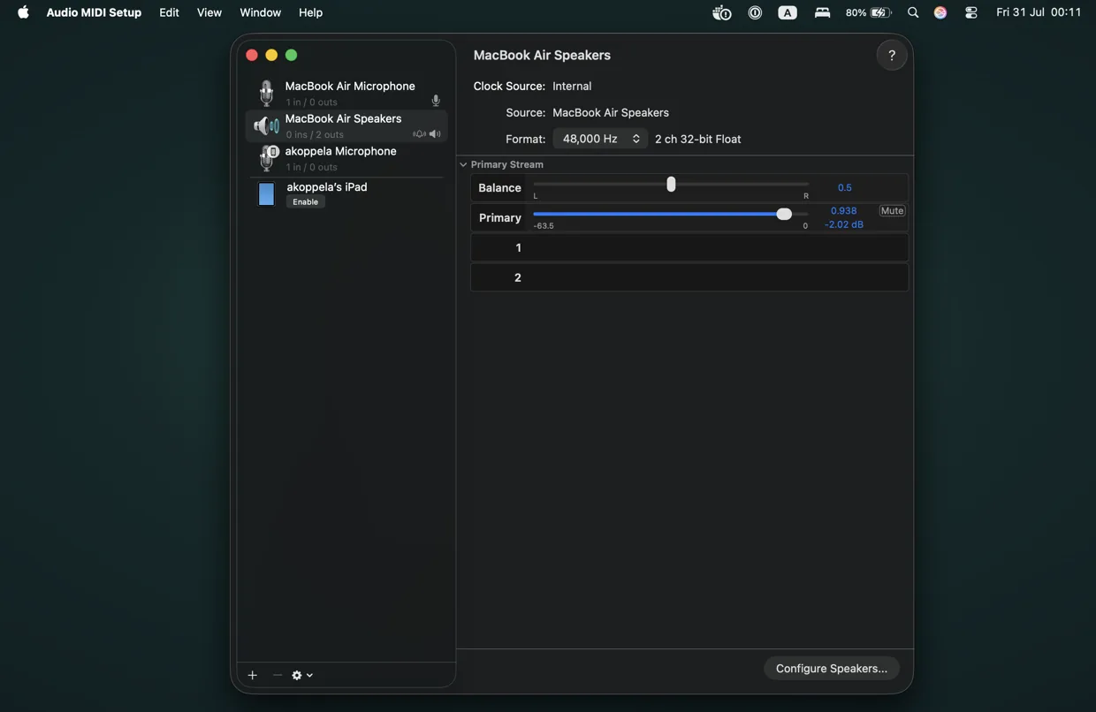1096x712 pixels.
Task: Click the akoppela's iPad device icon
Action: pos(266,193)
